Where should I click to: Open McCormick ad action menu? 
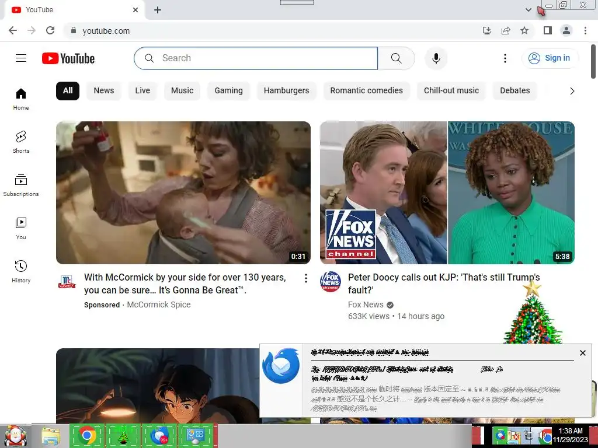click(306, 278)
